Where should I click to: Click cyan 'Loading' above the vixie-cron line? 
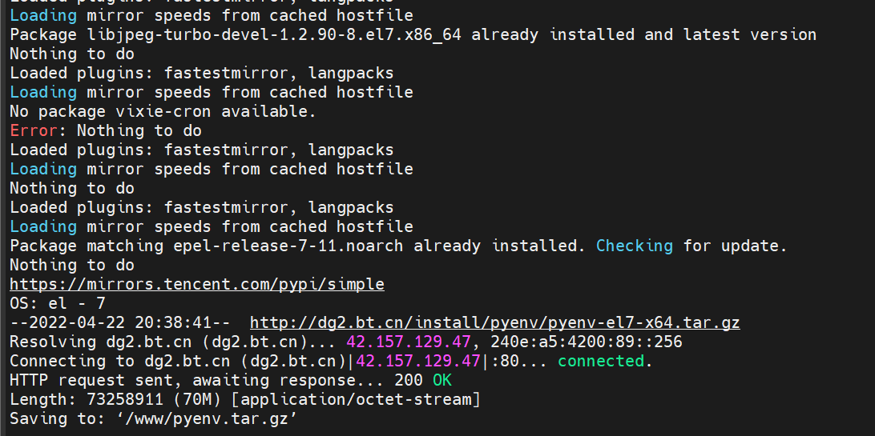43,93
